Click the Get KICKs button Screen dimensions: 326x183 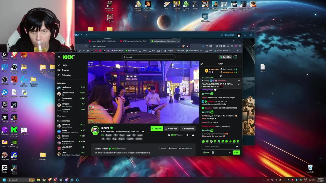point(225,57)
